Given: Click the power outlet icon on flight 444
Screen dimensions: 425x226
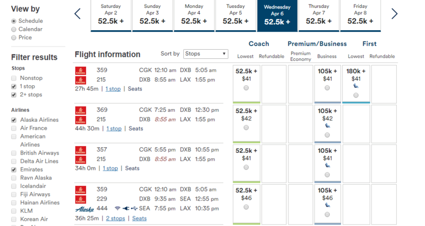Looking at the screenshot, I should [126, 208].
